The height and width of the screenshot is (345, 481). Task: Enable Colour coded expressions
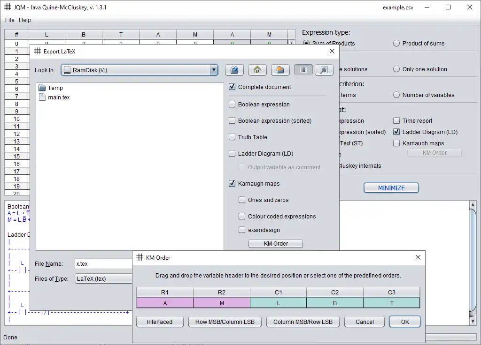point(242,216)
